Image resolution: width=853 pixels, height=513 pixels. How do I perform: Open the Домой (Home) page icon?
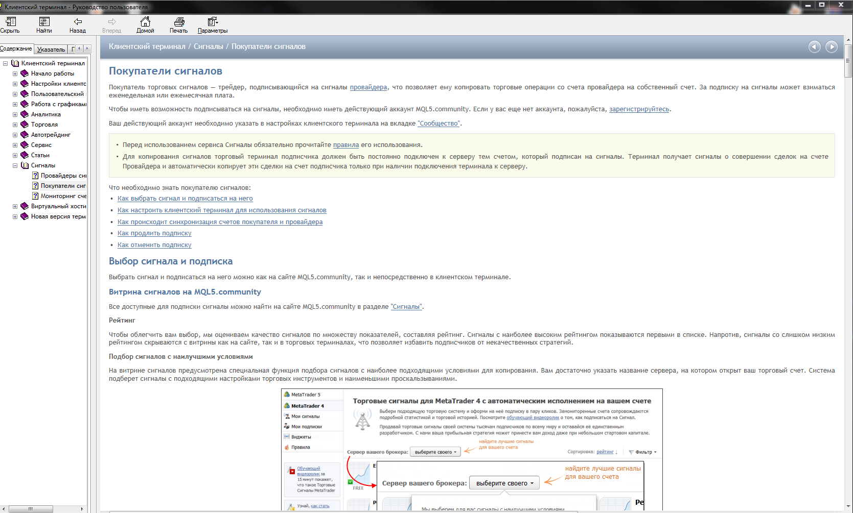coord(145,21)
